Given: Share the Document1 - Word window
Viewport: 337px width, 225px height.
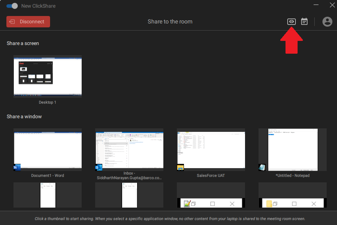Looking at the screenshot, I should (x=48, y=150).
